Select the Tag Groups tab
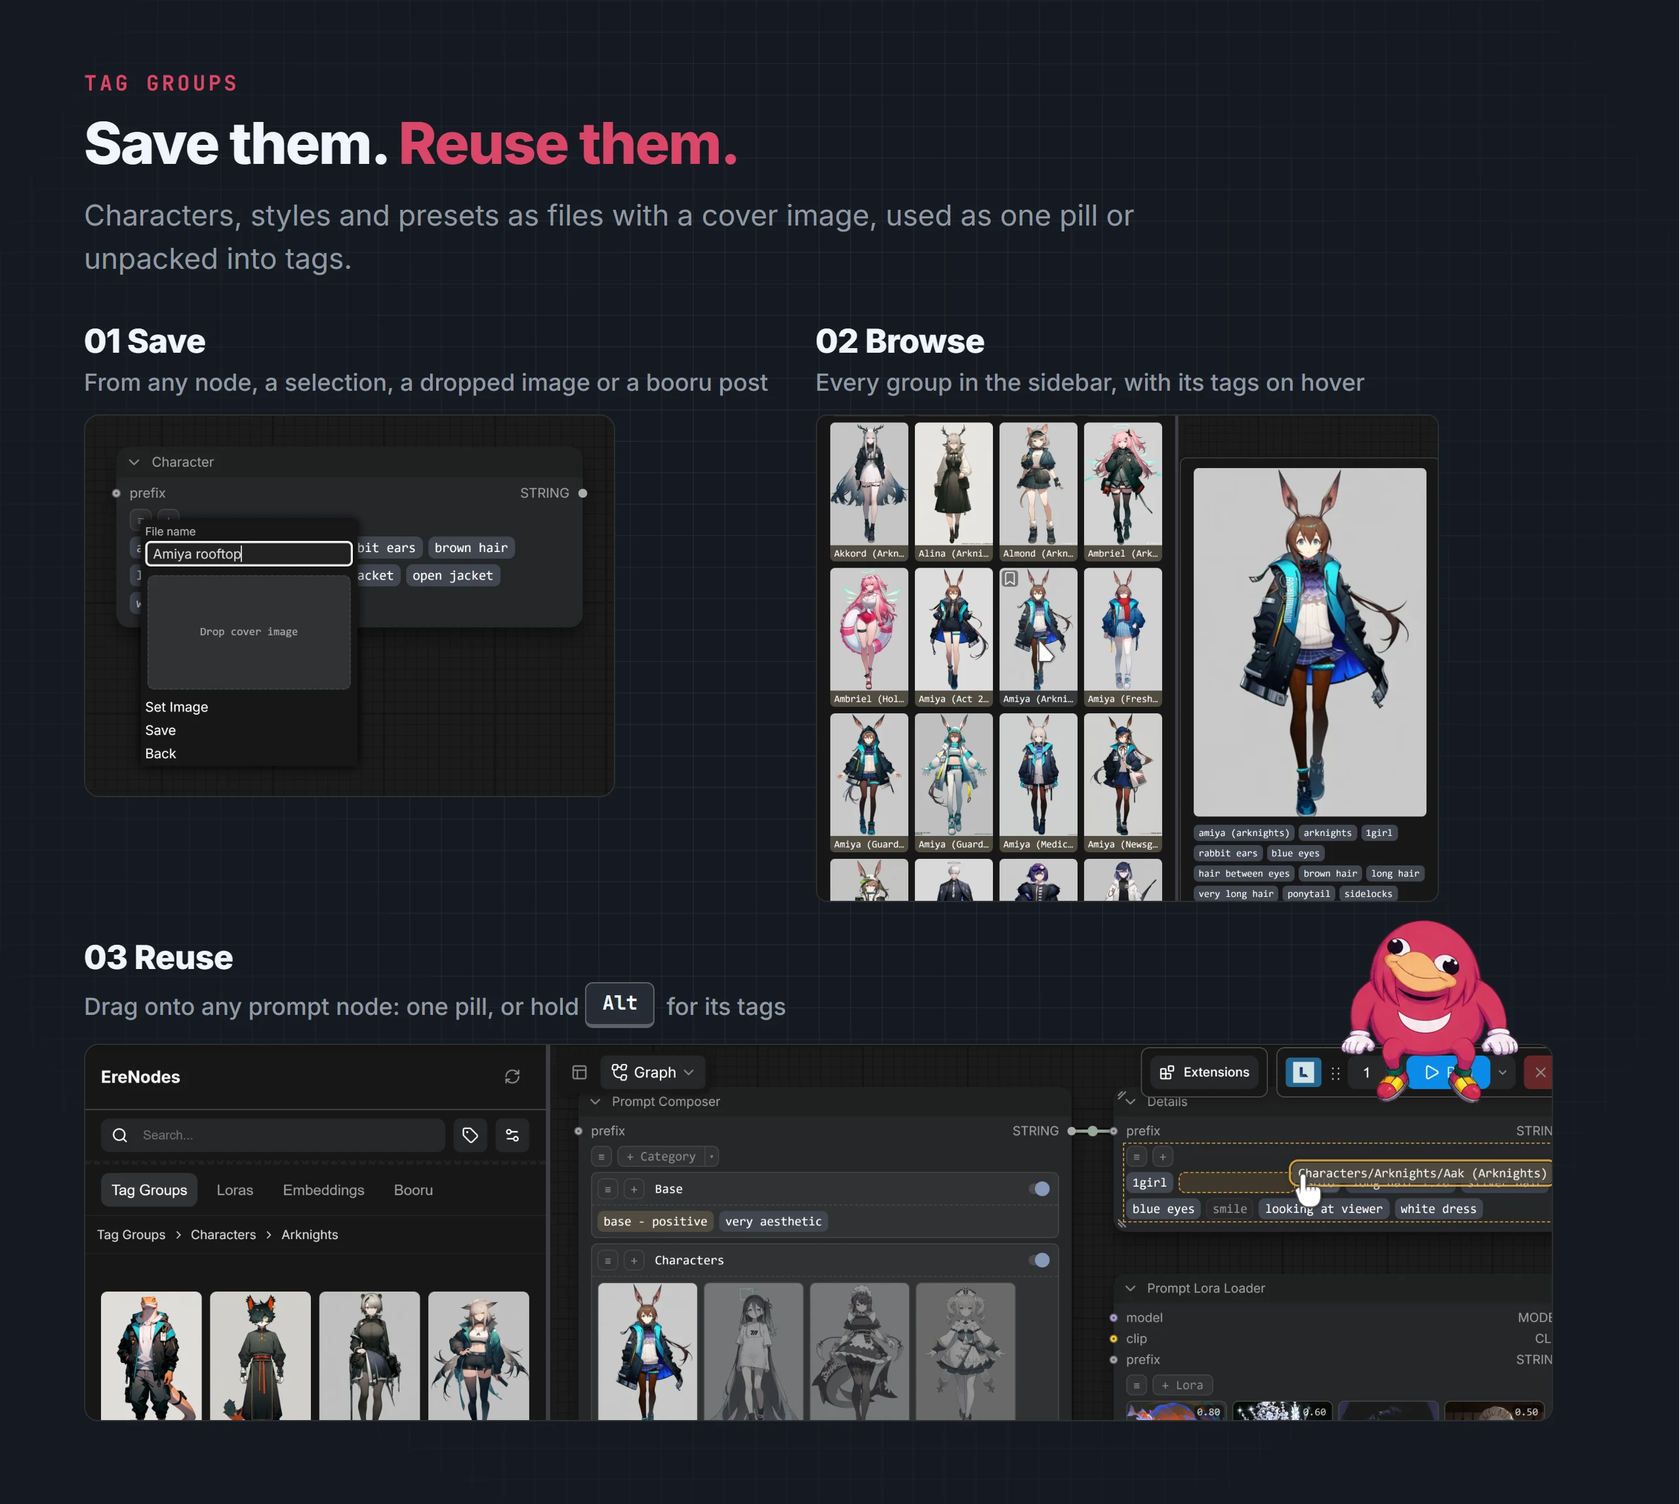Screen dimensions: 1679x1504 click(150, 1190)
